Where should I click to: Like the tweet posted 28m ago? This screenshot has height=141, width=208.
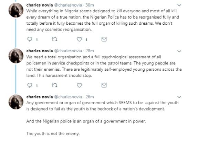point(79,85)
